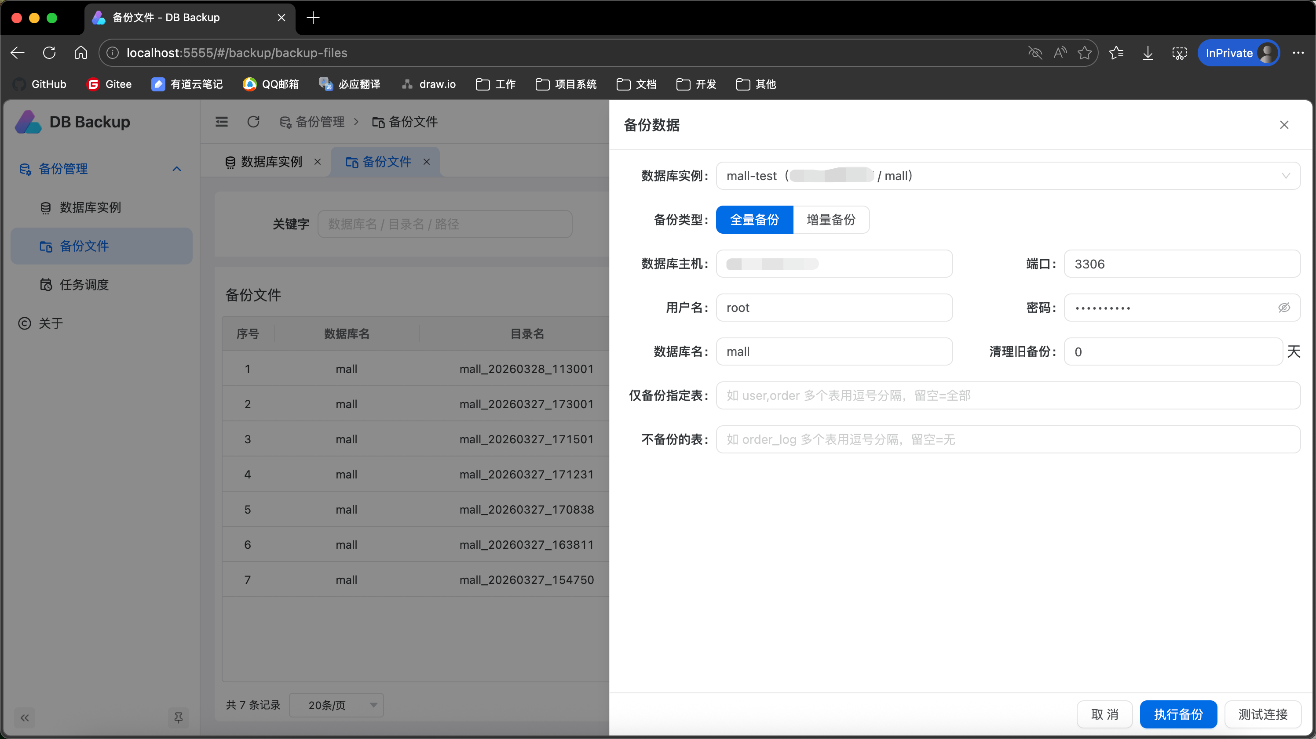
Task: Toggle the sidebar menu collapse icon
Action: click(x=221, y=121)
